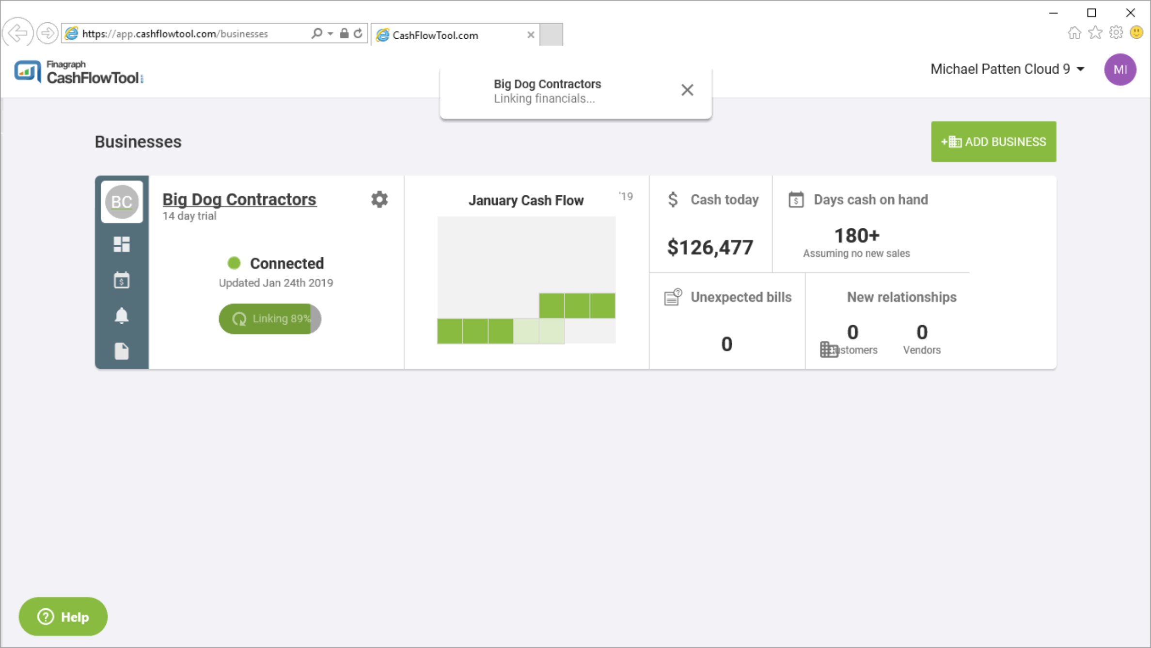Click the 180+ days cash value
This screenshot has height=648, width=1151.
pos(856,236)
